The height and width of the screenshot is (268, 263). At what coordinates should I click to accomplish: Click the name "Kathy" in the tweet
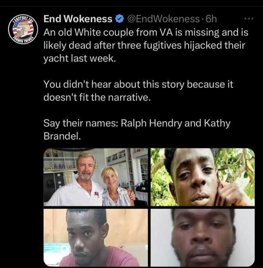tap(217, 123)
